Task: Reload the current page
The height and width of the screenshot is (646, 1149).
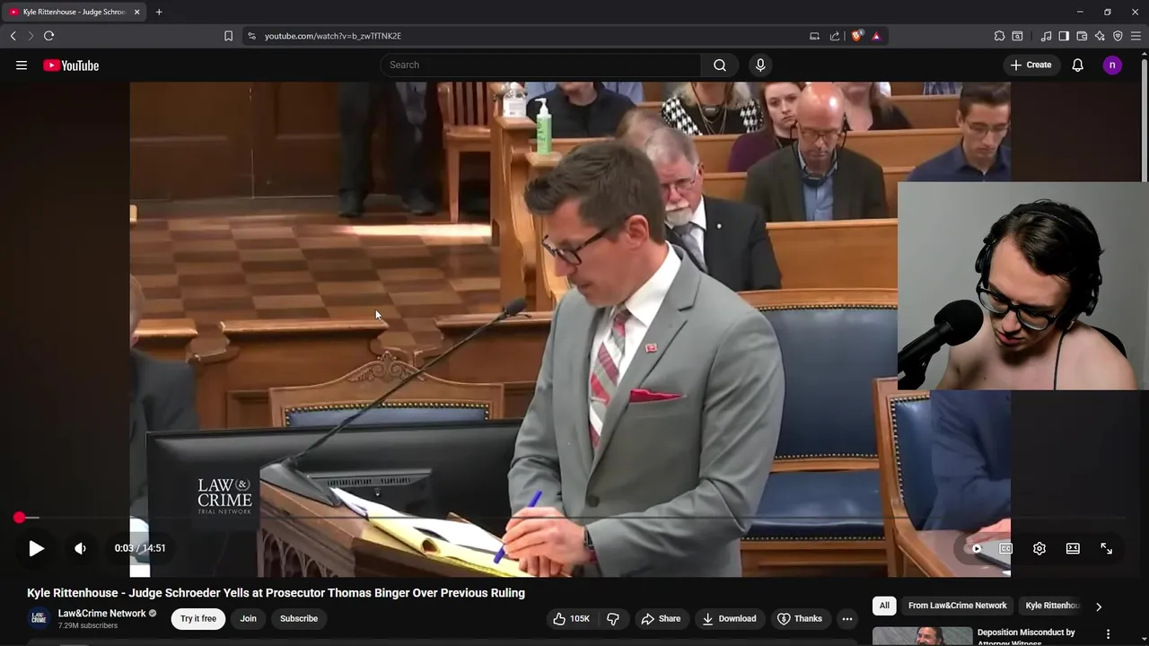Action: tap(48, 36)
